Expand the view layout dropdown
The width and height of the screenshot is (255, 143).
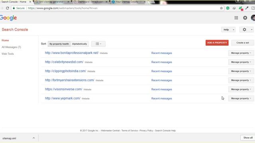(98, 44)
